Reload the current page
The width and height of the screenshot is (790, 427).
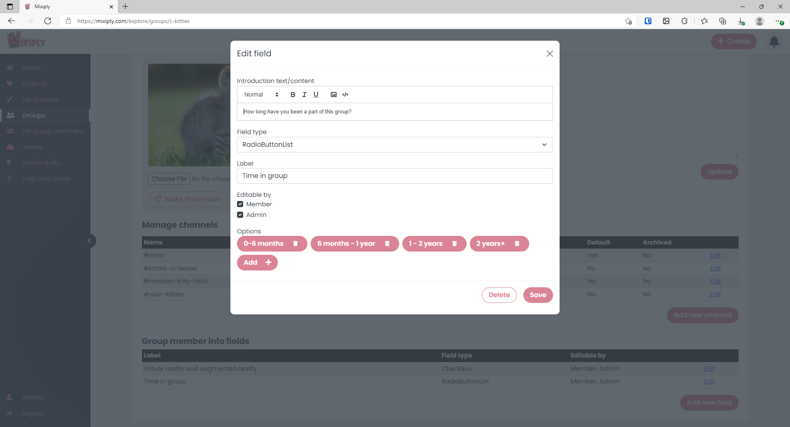point(48,21)
